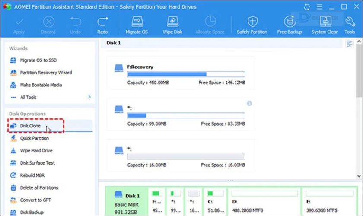Select the 16.00MB partition drive icon

119,150
